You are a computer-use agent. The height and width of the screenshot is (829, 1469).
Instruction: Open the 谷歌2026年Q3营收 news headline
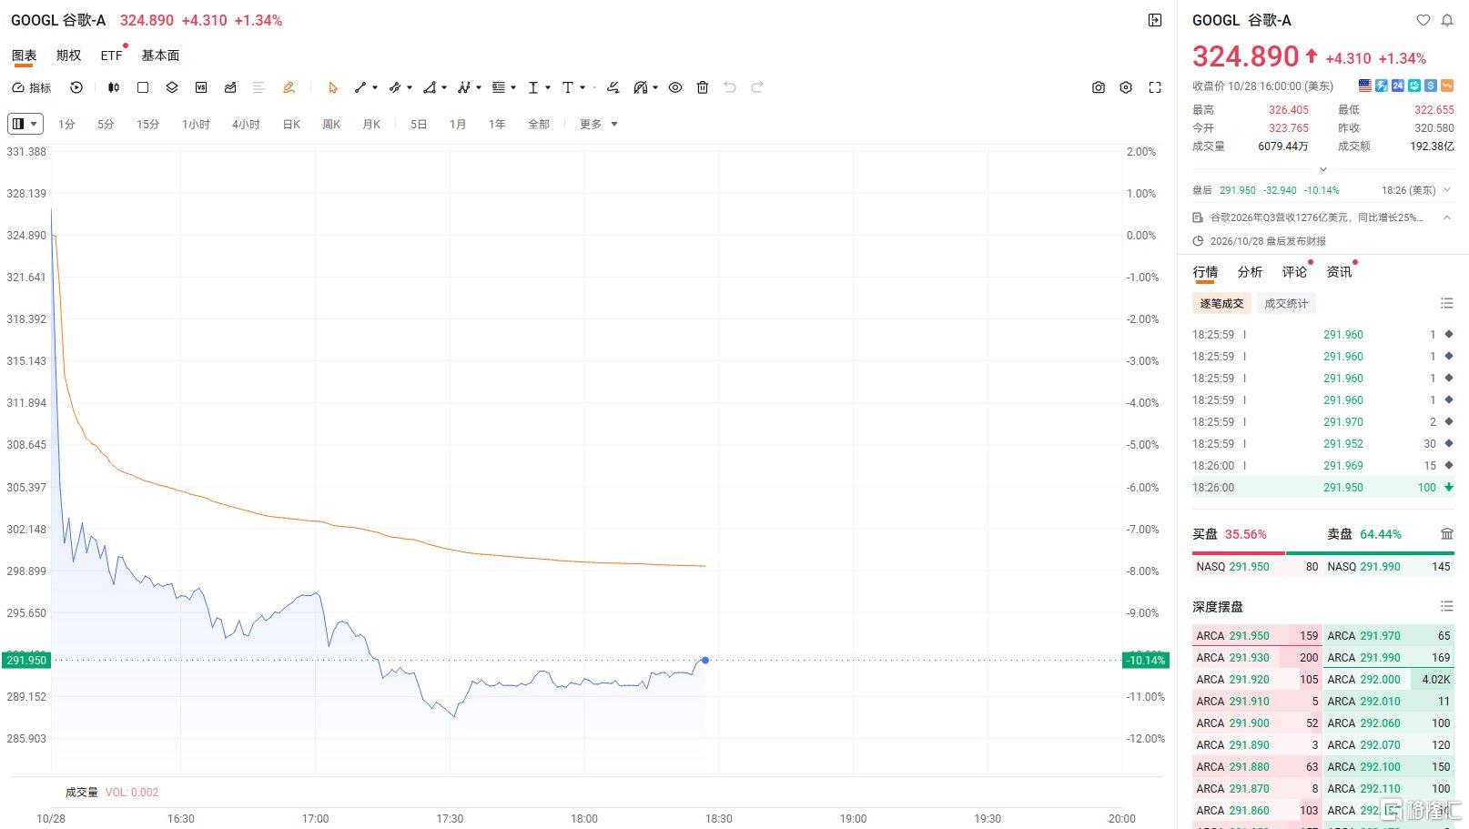tap(1316, 217)
